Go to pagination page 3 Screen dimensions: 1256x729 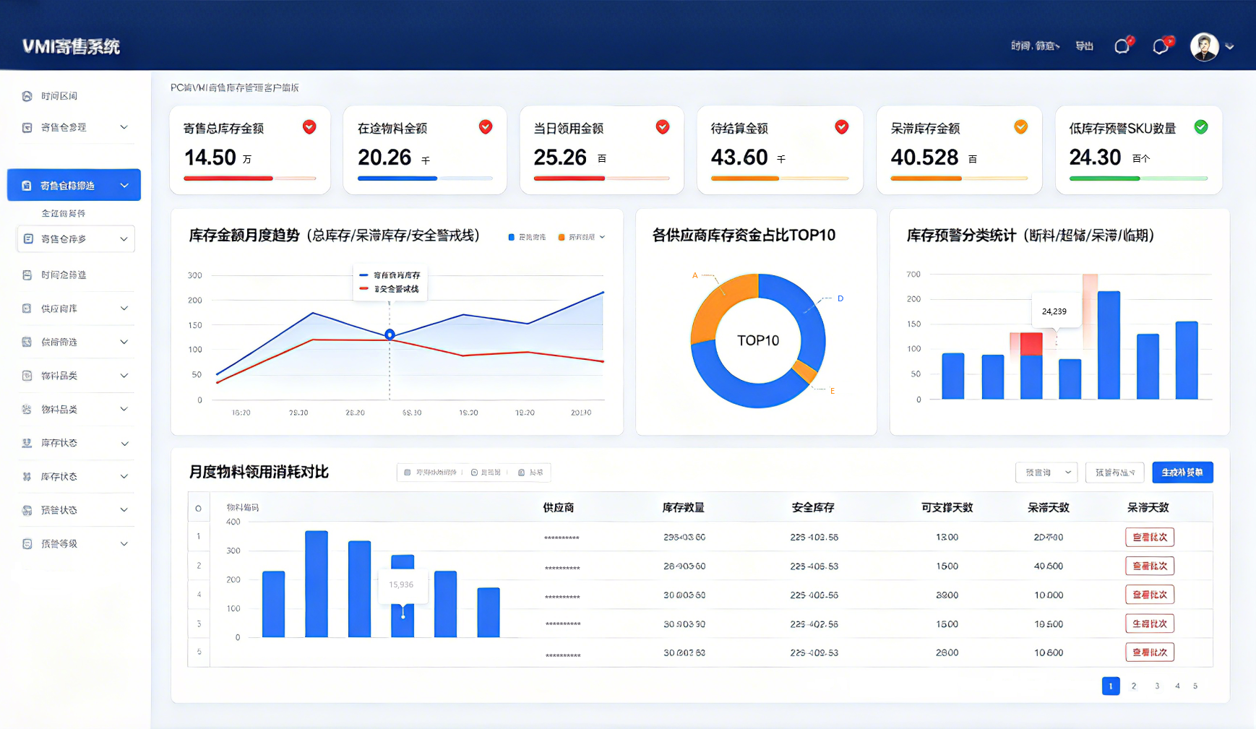1157,686
